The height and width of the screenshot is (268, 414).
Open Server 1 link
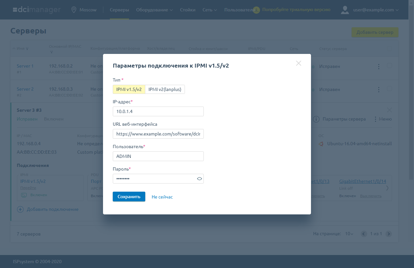[x=25, y=66]
